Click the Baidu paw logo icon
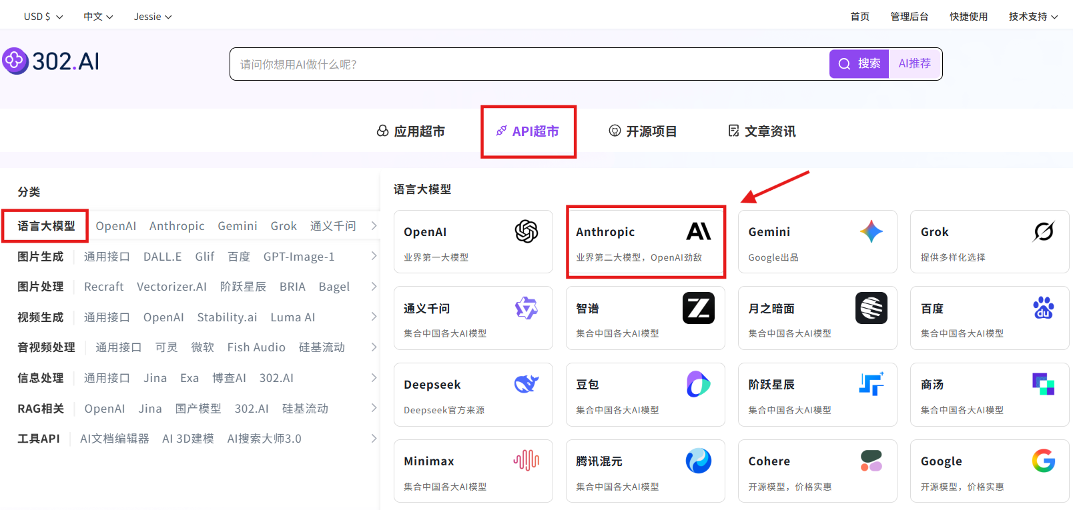This screenshot has width=1073, height=510. (1043, 308)
